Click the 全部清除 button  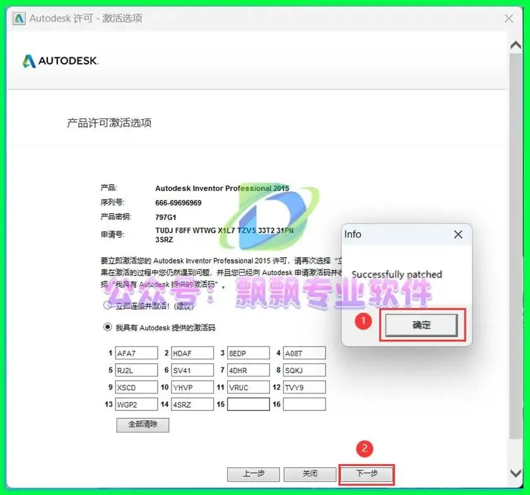tap(143, 424)
